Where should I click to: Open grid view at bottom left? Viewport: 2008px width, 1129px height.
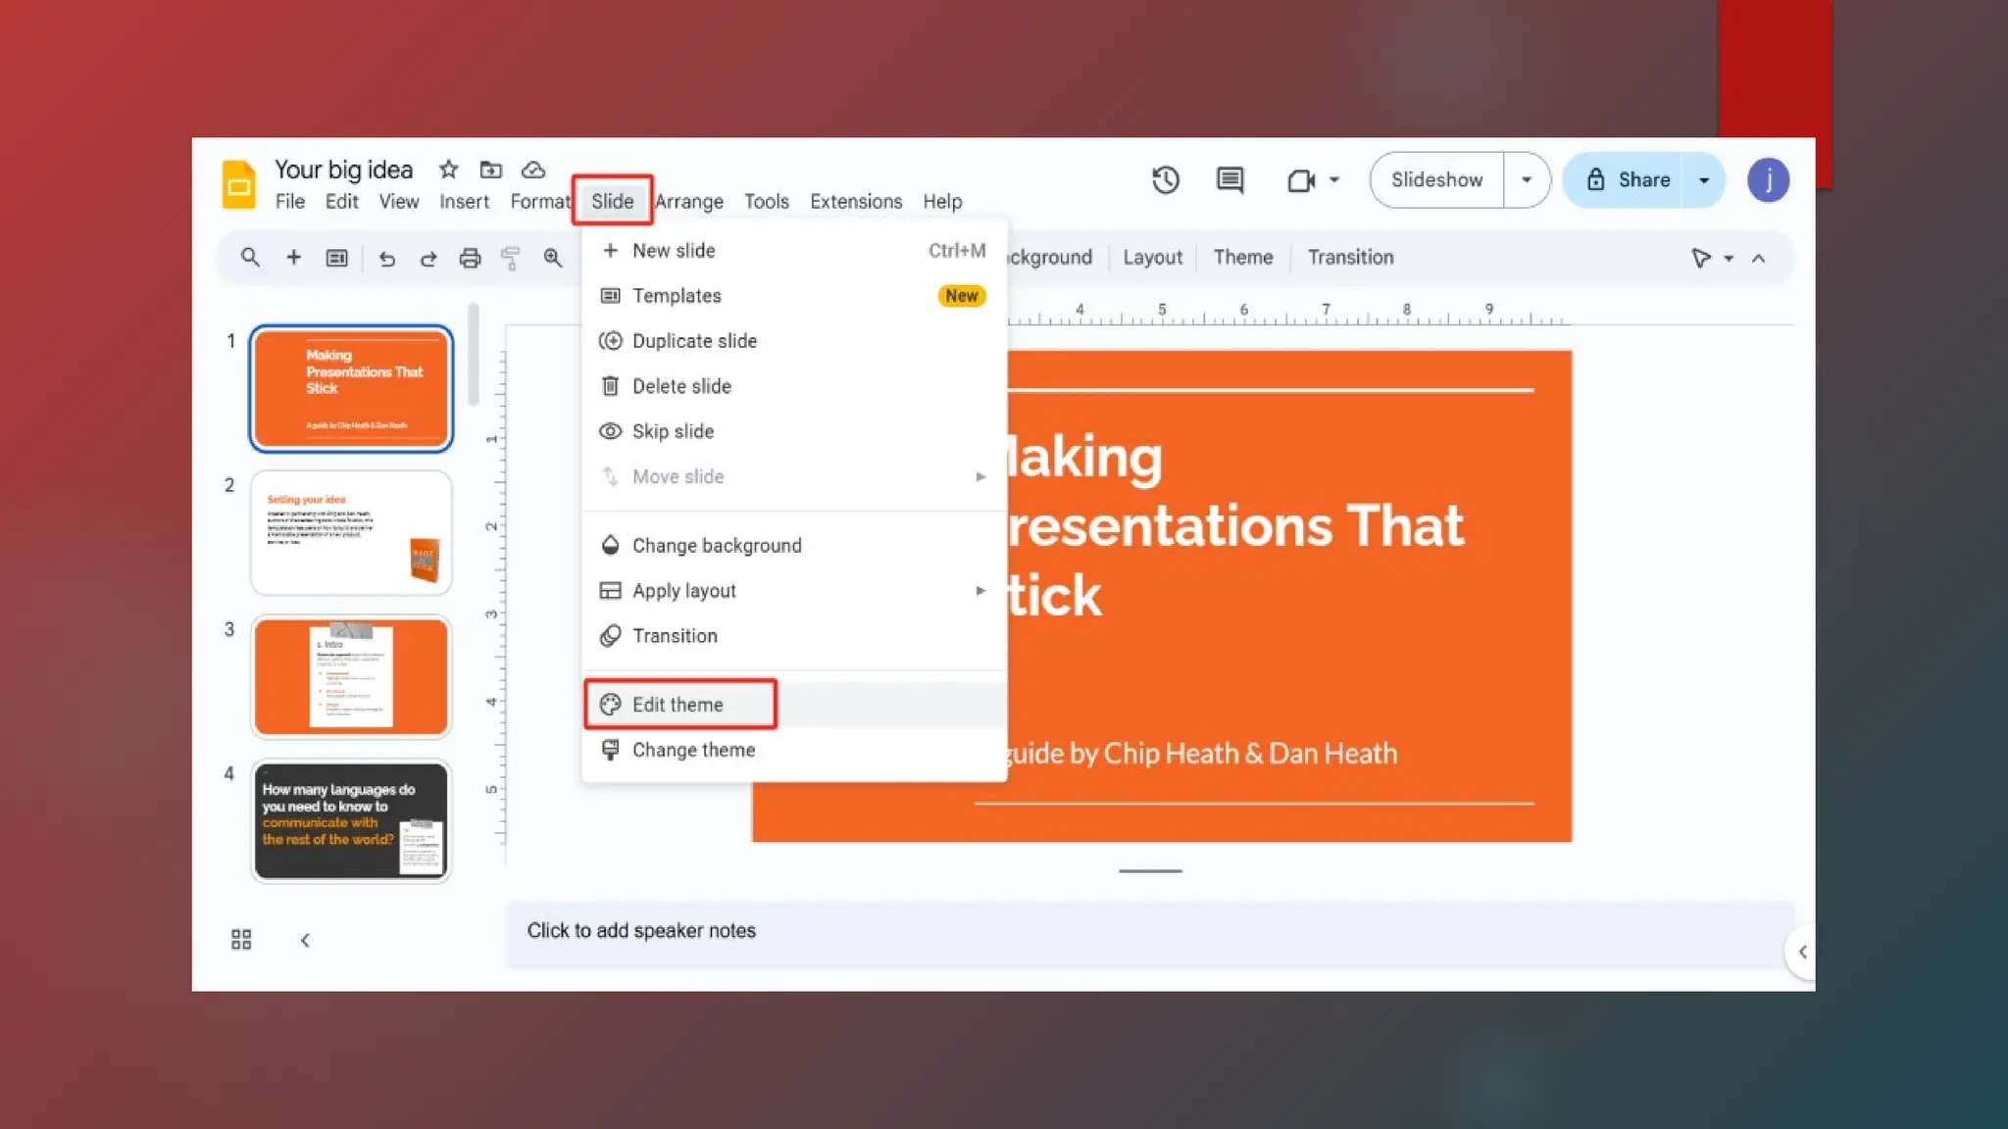[x=241, y=940]
